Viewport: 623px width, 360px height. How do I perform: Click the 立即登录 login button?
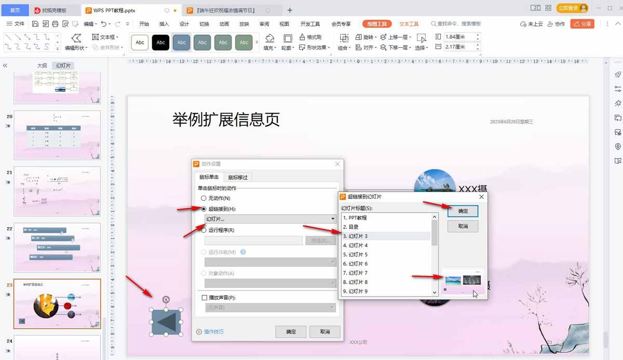pyautogui.click(x=572, y=8)
